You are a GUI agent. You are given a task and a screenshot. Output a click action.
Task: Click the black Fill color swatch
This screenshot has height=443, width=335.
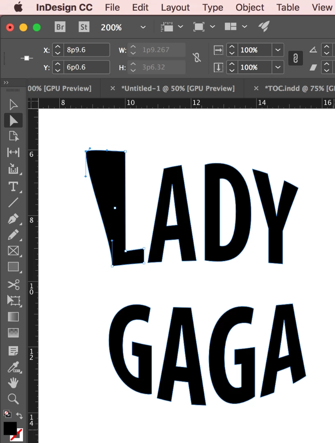coord(10,429)
